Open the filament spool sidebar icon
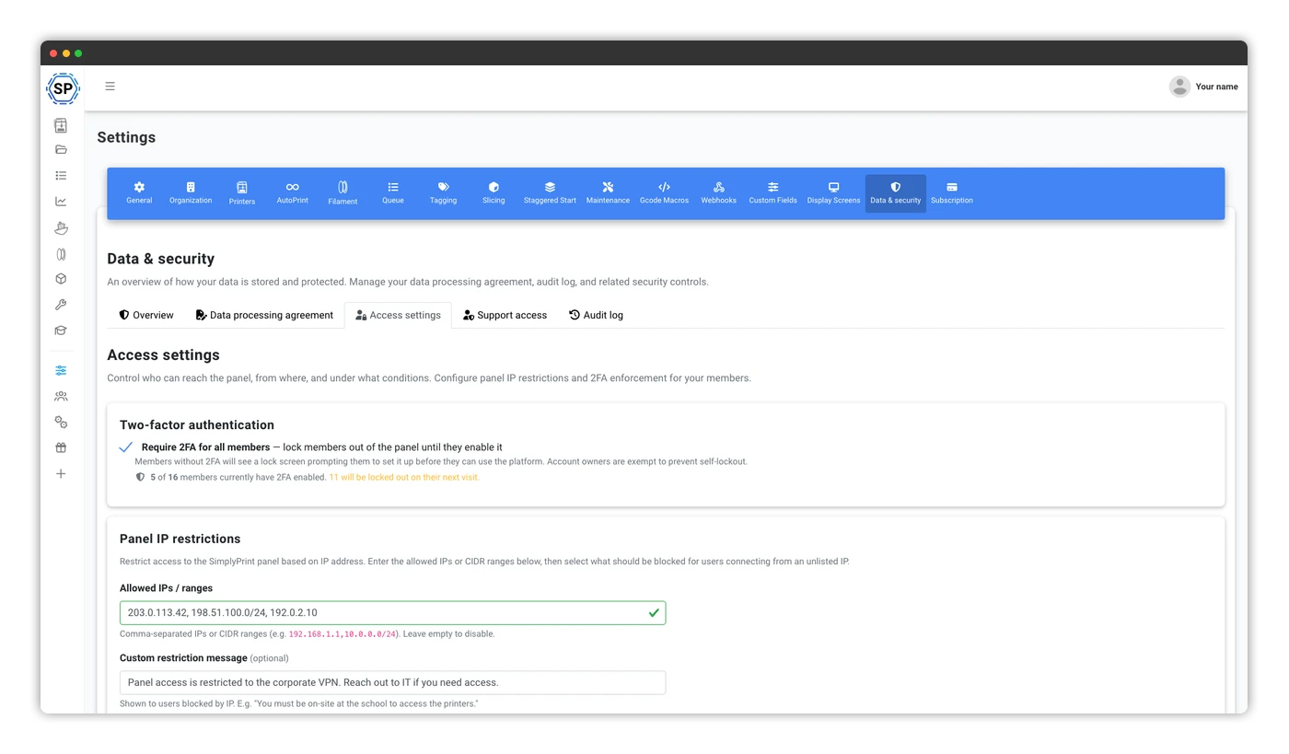The height and width of the screenshot is (754, 1289). (x=61, y=253)
